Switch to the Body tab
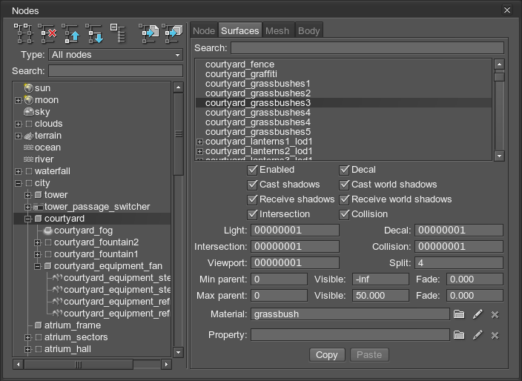Screen dimensions: 522x381 308,30
